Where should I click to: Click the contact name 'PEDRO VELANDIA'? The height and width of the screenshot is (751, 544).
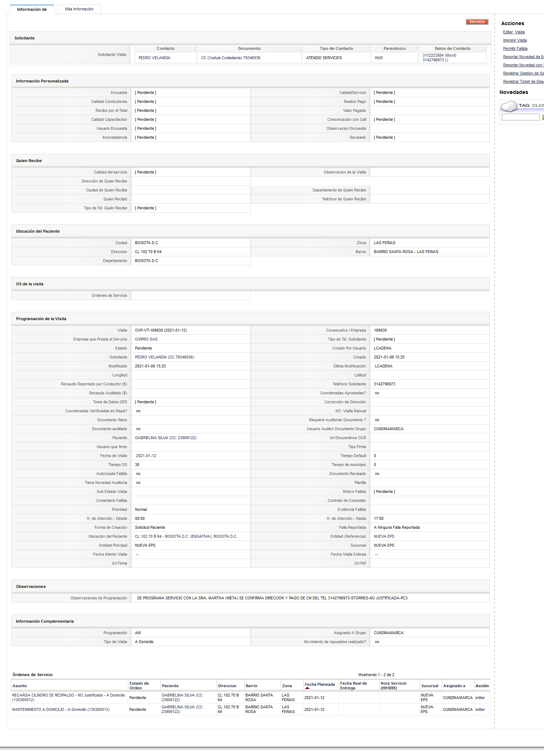(x=154, y=58)
